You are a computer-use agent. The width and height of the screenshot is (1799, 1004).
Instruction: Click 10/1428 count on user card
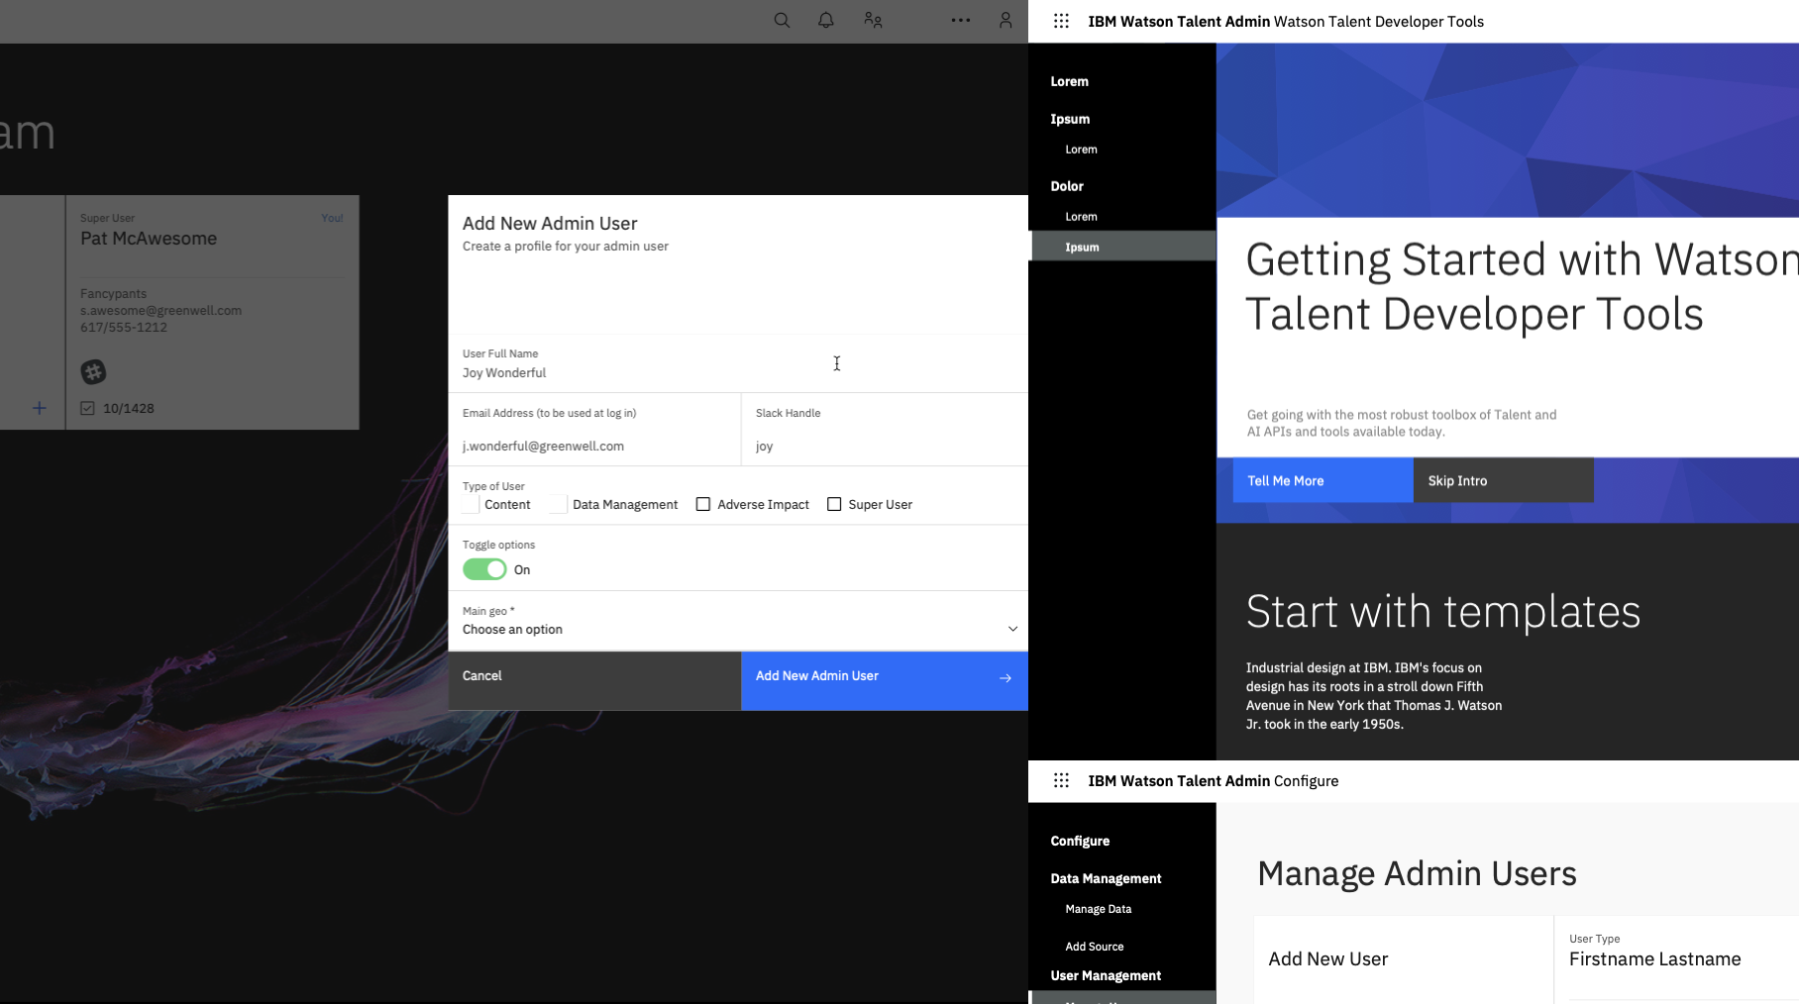[x=129, y=408]
